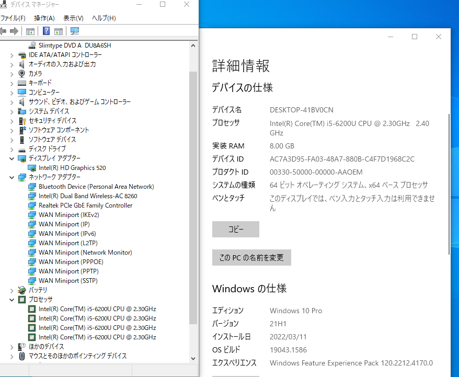Click the コピー button under device specs
459x377 pixels.
click(x=236, y=229)
